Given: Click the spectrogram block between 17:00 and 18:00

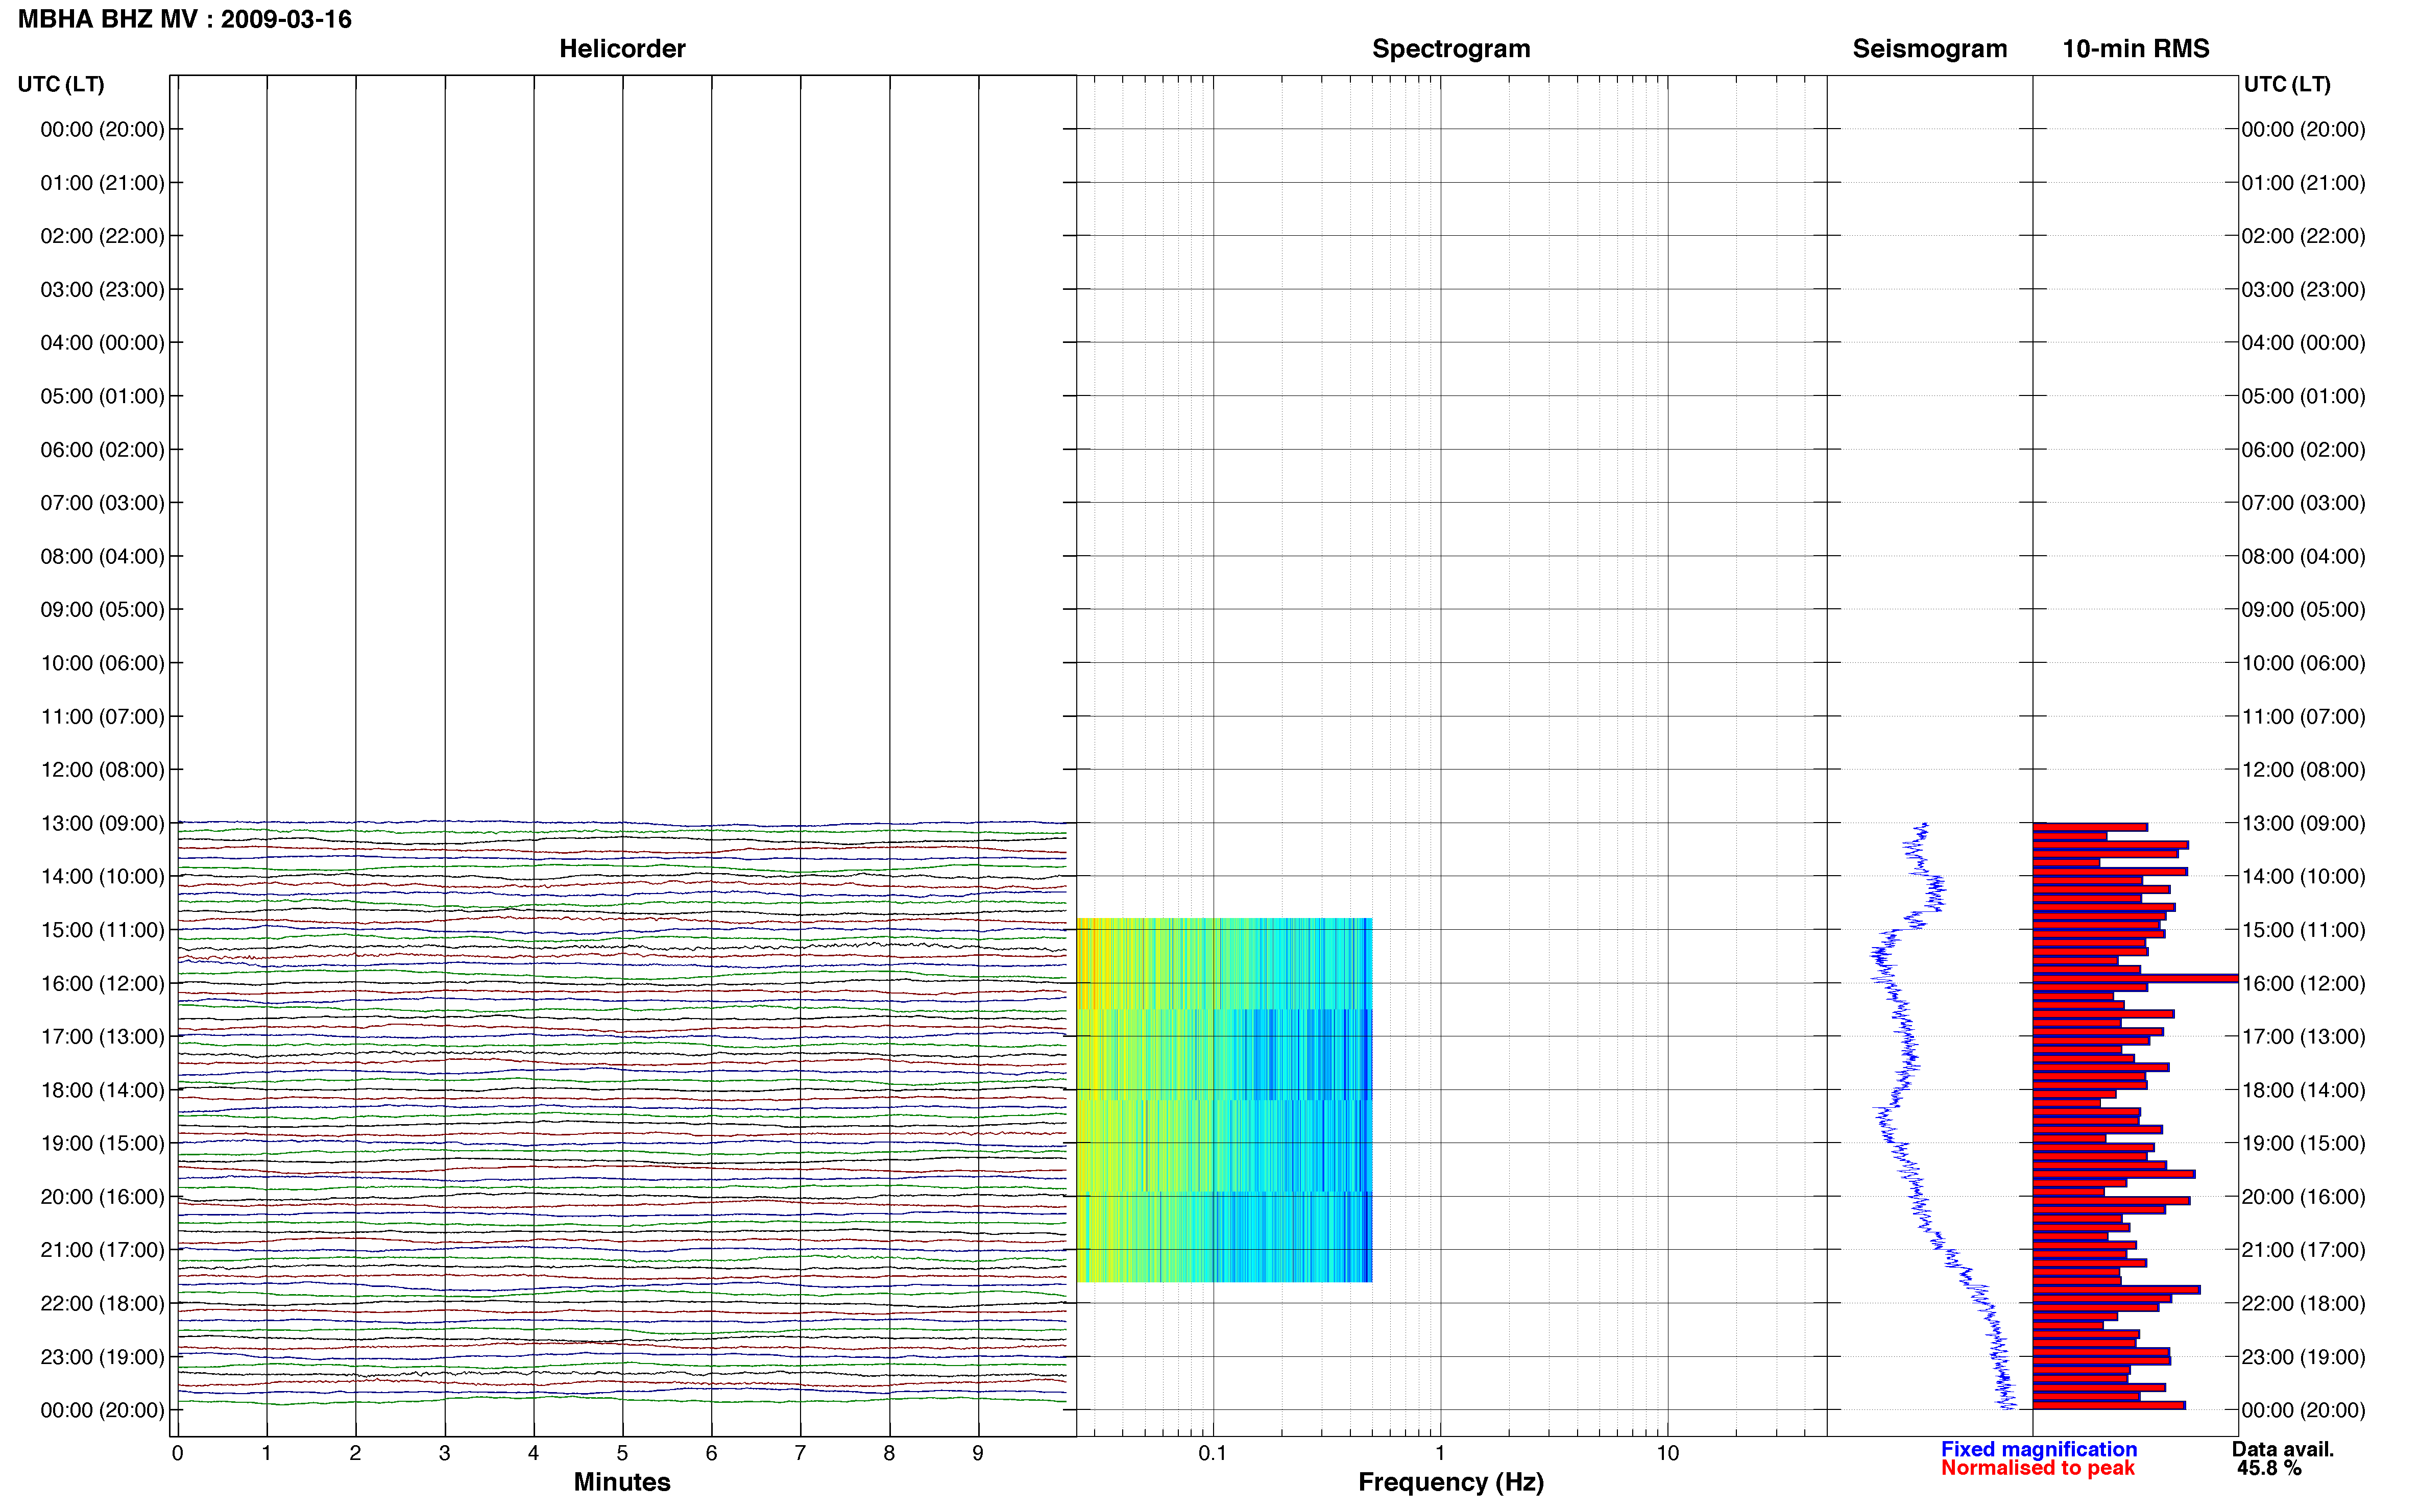Looking at the screenshot, I should [x=1223, y=1055].
